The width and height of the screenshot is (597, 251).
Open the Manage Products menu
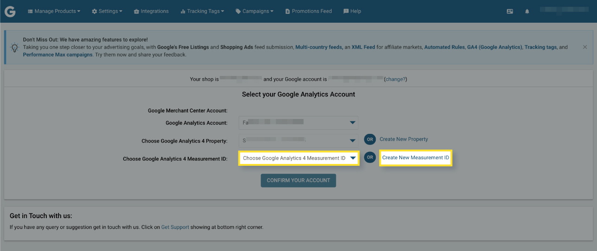point(54,11)
